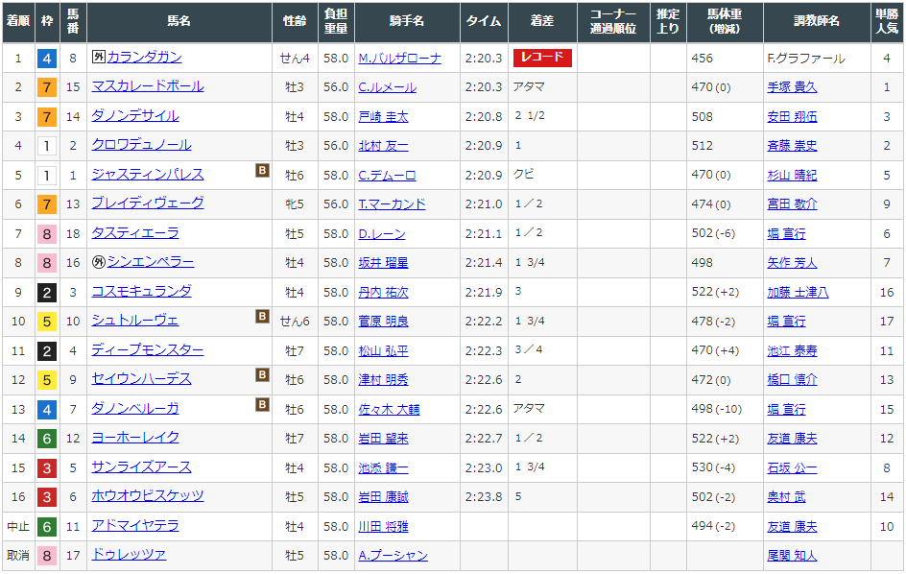Click the blinker B icon beside ジャスティンパレス
The width and height of the screenshot is (906, 574).
click(x=262, y=171)
